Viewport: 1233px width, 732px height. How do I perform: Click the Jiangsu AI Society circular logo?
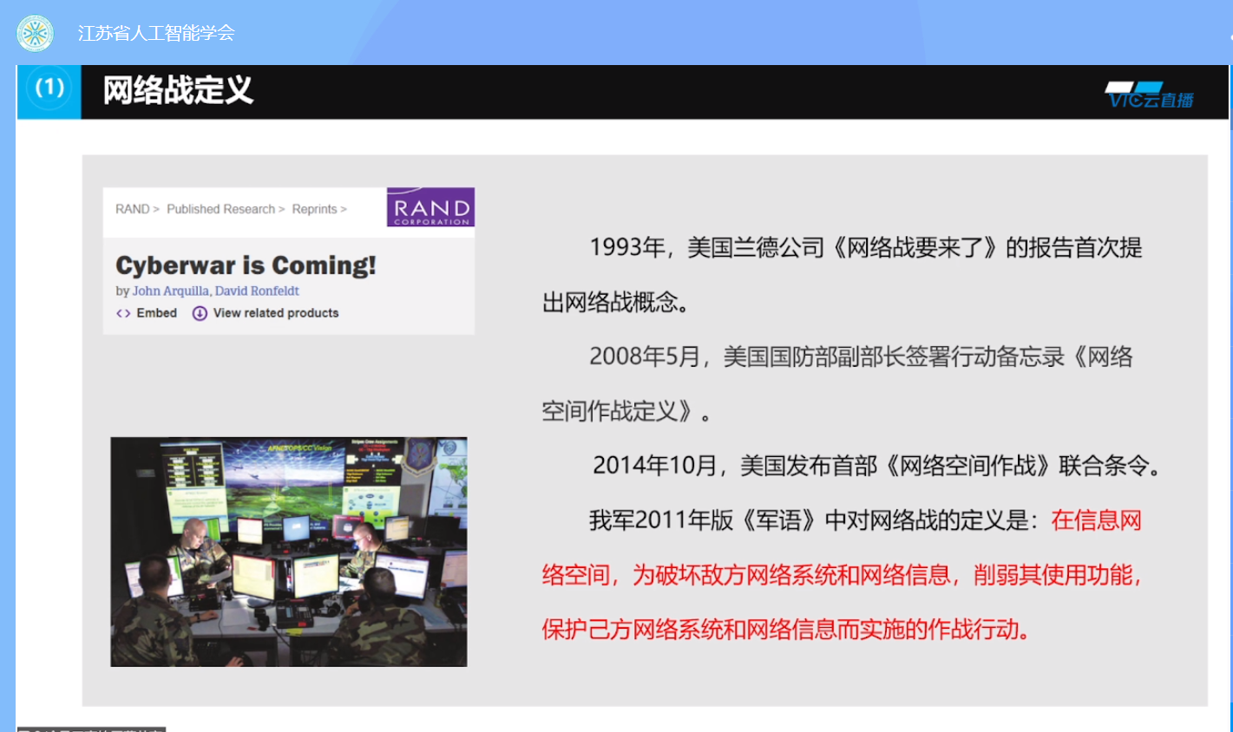coord(35,33)
